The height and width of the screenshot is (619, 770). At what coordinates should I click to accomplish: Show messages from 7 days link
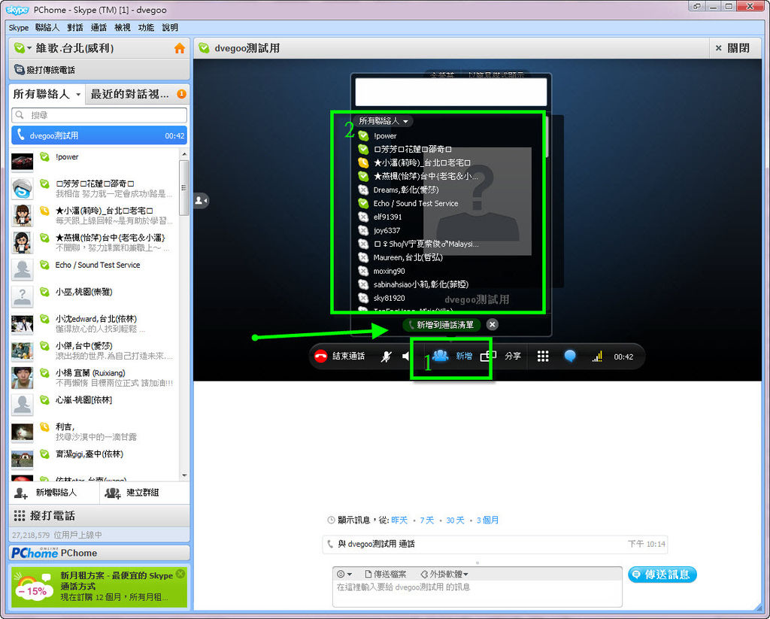point(427,520)
